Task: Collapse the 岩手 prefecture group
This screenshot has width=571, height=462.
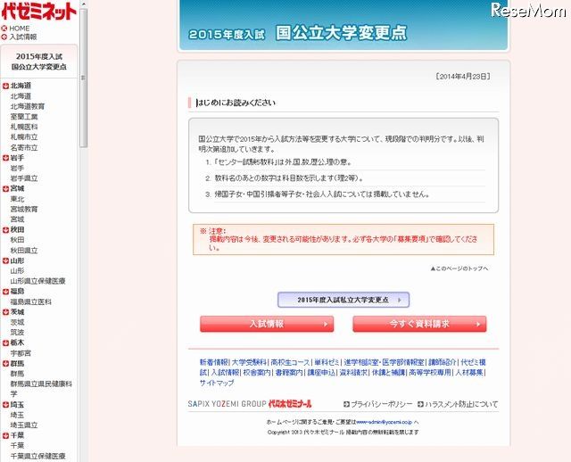Action: coord(5,158)
